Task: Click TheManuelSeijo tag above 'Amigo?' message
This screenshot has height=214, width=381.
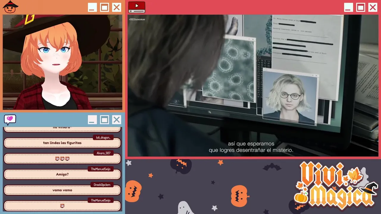Action: coord(101,169)
